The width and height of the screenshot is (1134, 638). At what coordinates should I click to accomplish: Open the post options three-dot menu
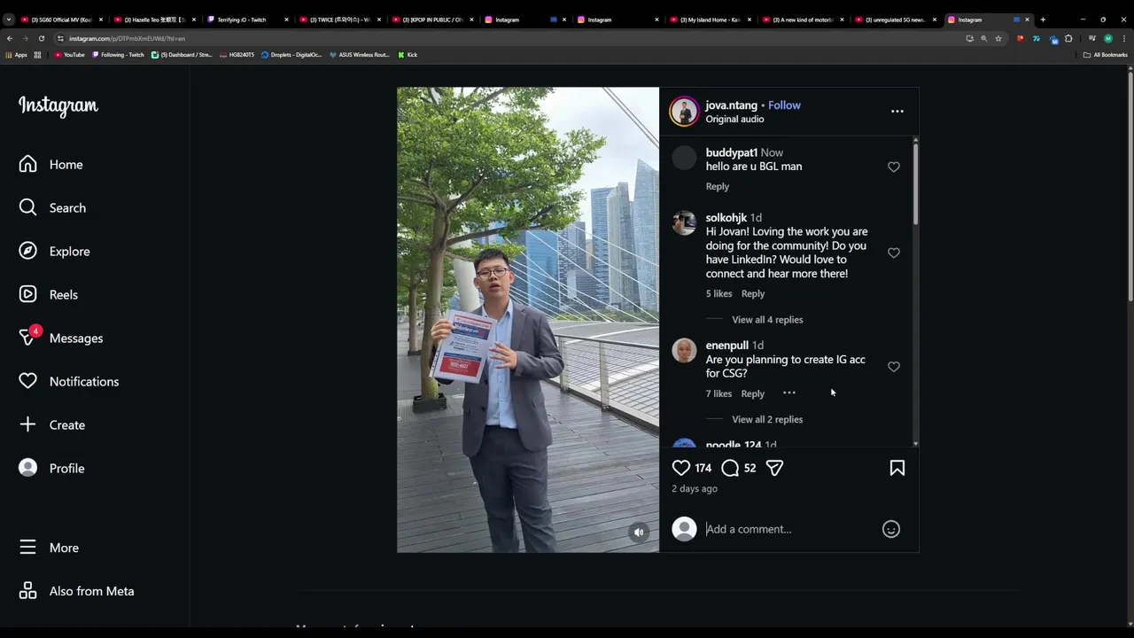(897, 112)
